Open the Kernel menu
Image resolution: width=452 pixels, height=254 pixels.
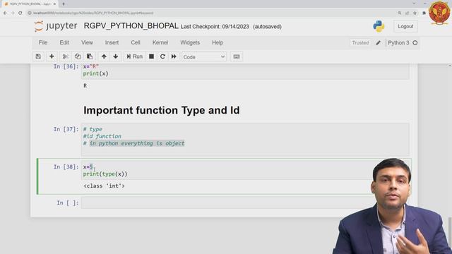coord(160,42)
